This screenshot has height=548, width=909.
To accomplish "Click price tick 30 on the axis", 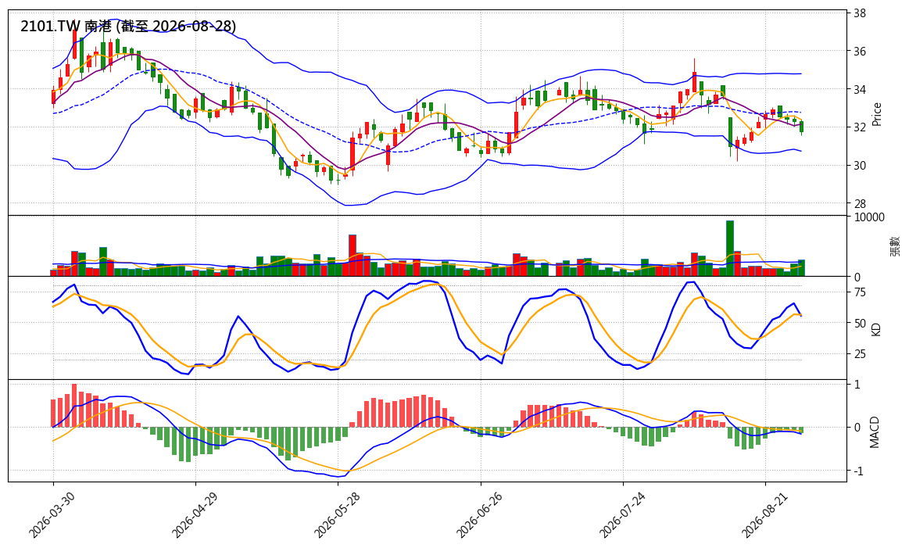I will pyautogui.click(x=861, y=165).
